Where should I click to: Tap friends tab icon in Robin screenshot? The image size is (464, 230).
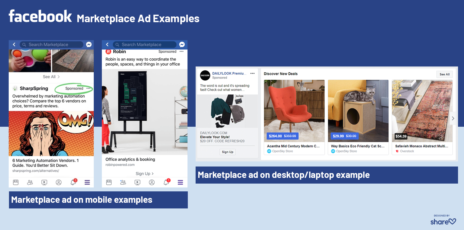point(123,182)
